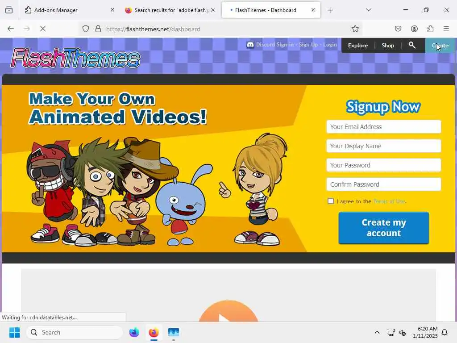
Task: Open a new tab with the plus button
Action: pyautogui.click(x=330, y=10)
